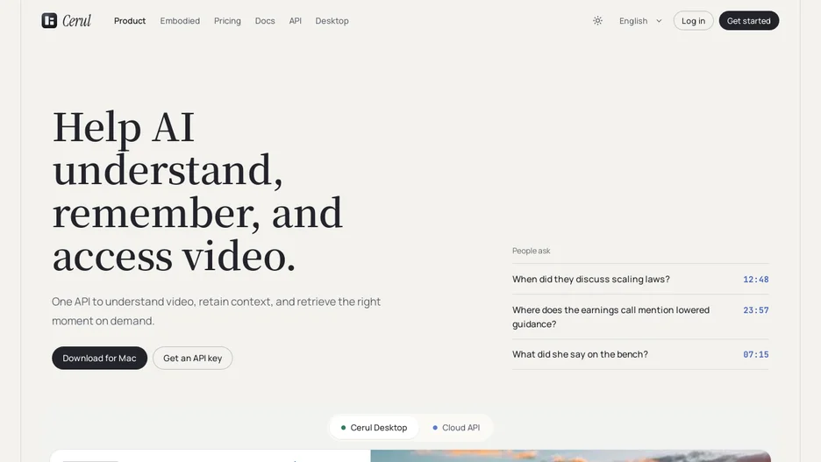The height and width of the screenshot is (462, 821).
Task: Click the Log in button
Action: 693,21
